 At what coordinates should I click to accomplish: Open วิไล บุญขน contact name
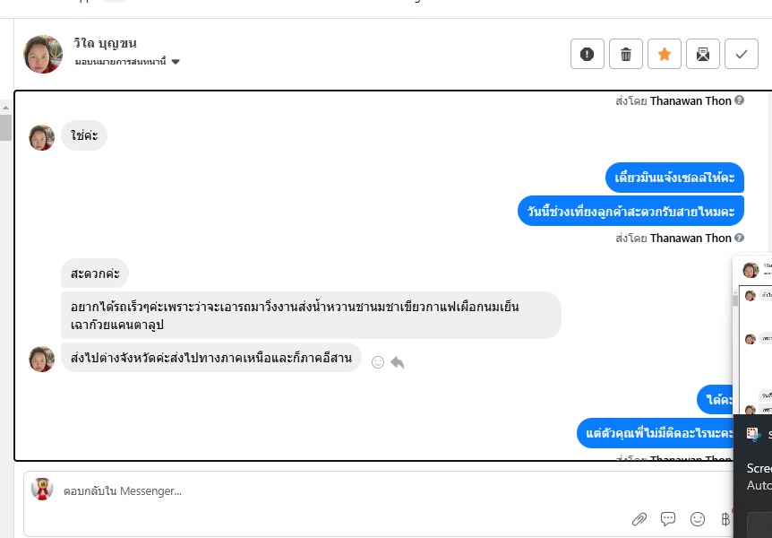click(x=106, y=43)
